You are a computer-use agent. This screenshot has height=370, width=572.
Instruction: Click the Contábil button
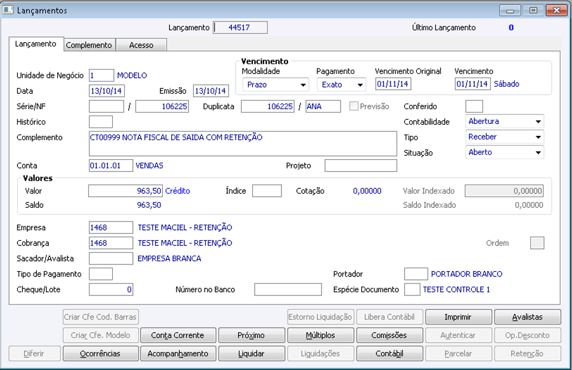389,353
